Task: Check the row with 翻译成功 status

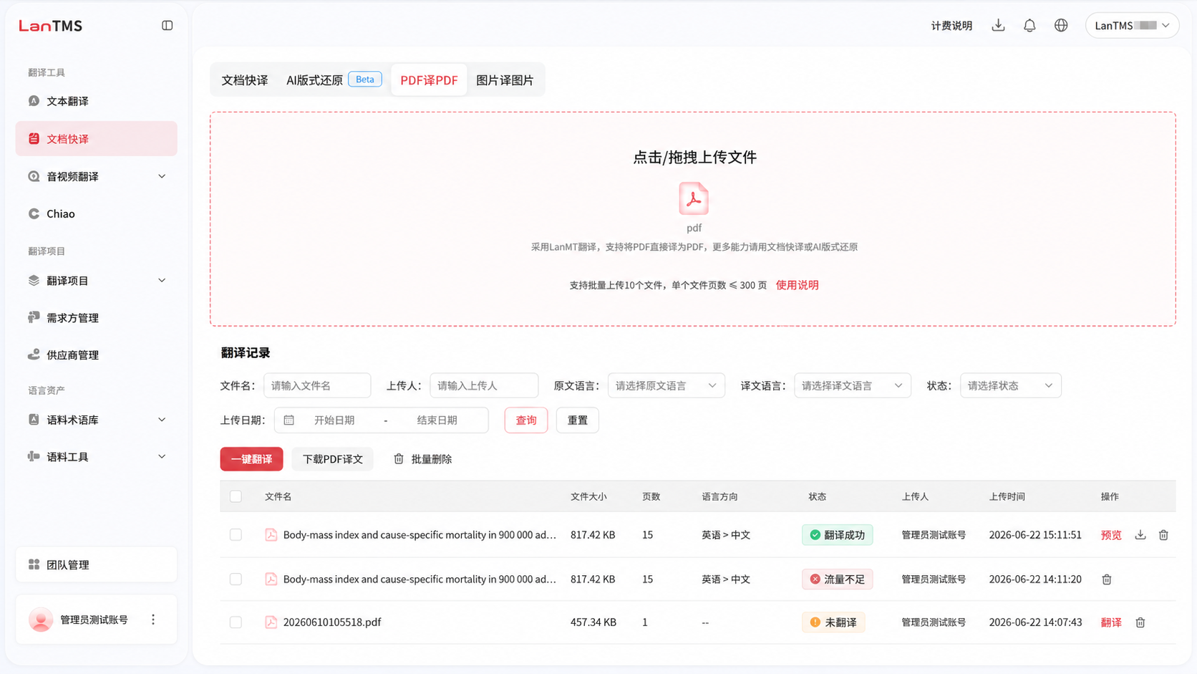Action: (x=236, y=535)
